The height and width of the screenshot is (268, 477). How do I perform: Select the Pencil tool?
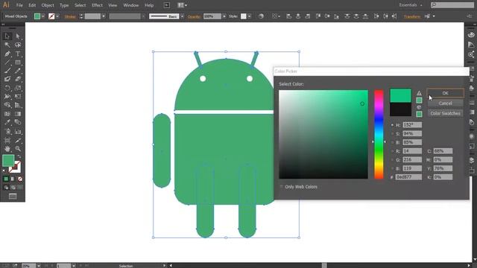tap(18, 71)
